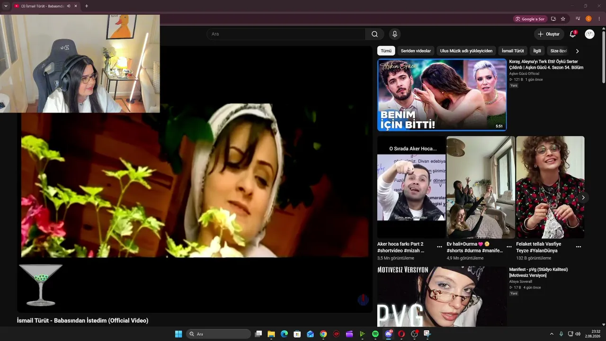Mute the İsmail Türüt tab audio icon
Viewport: 606px width, 341px height.
click(68, 6)
